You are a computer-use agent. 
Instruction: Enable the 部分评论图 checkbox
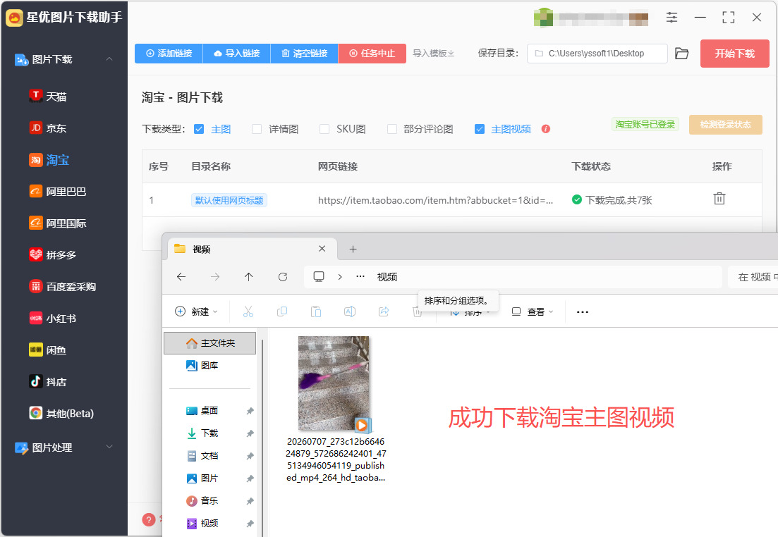pos(392,129)
